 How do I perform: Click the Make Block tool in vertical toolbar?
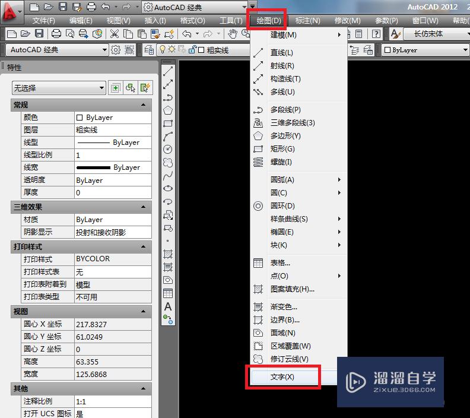(x=168, y=228)
